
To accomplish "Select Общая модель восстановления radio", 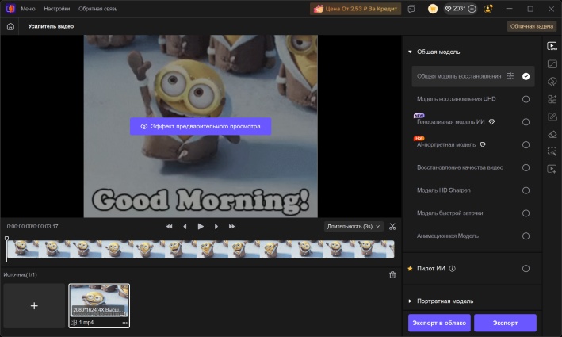I will [526, 76].
